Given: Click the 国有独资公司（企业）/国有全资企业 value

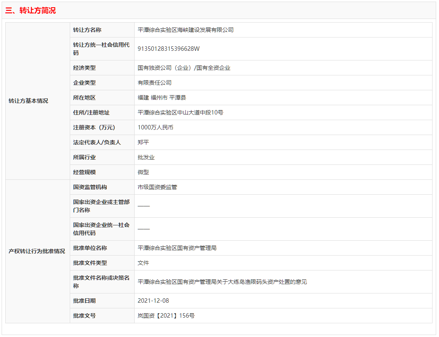Looking at the screenshot, I should 184,68.
